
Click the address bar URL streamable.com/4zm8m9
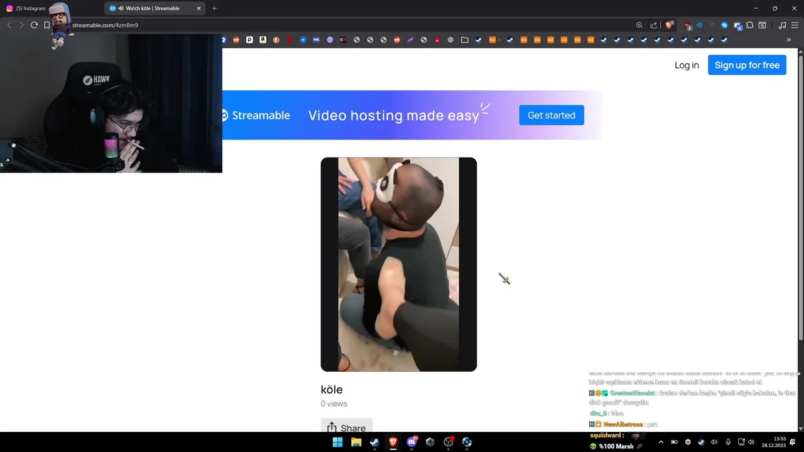point(105,25)
